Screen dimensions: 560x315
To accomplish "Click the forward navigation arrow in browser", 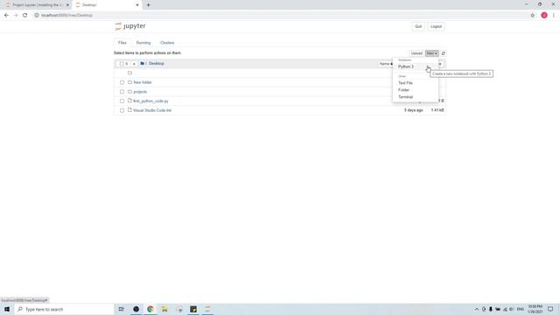I will pos(16,16).
